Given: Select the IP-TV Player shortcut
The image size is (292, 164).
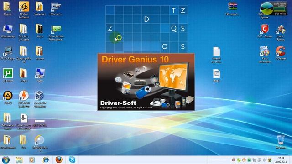Looking at the screenshot, I should 8,53.
